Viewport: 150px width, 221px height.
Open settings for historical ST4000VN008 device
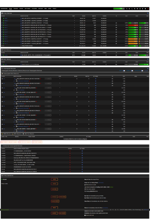tap(82, 167)
